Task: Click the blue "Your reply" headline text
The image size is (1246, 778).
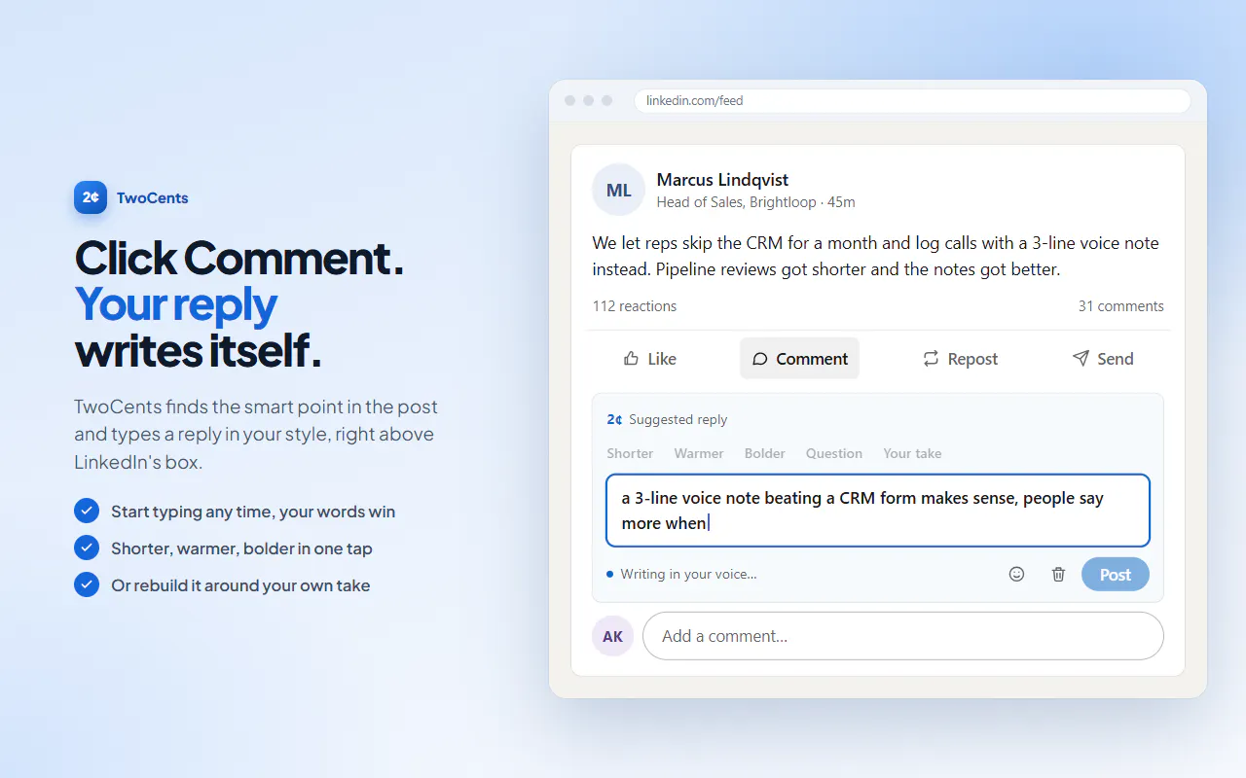Action: click(x=176, y=305)
